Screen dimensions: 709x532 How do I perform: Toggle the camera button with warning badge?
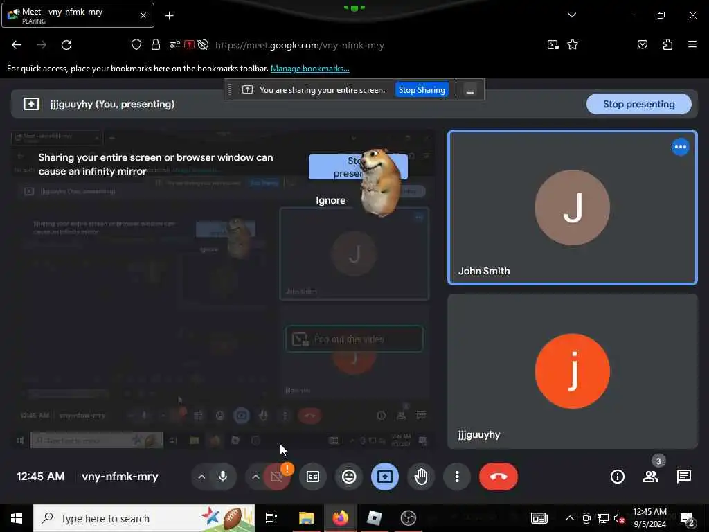[x=277, y=477]
